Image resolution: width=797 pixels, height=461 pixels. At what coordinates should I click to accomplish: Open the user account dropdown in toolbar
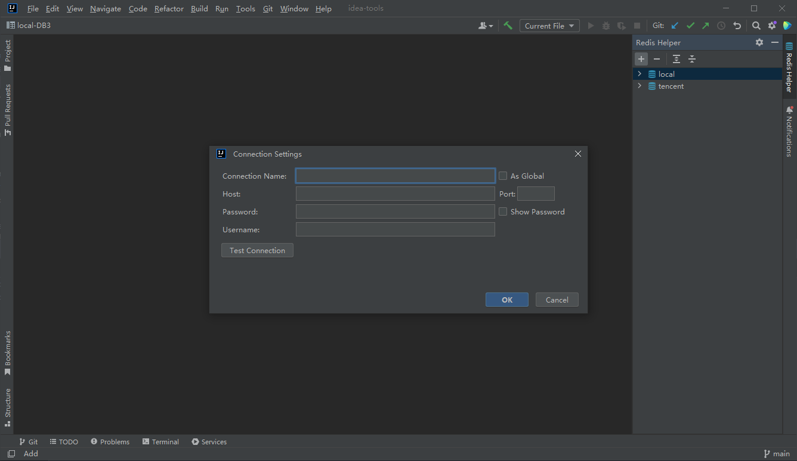[486, 26]
